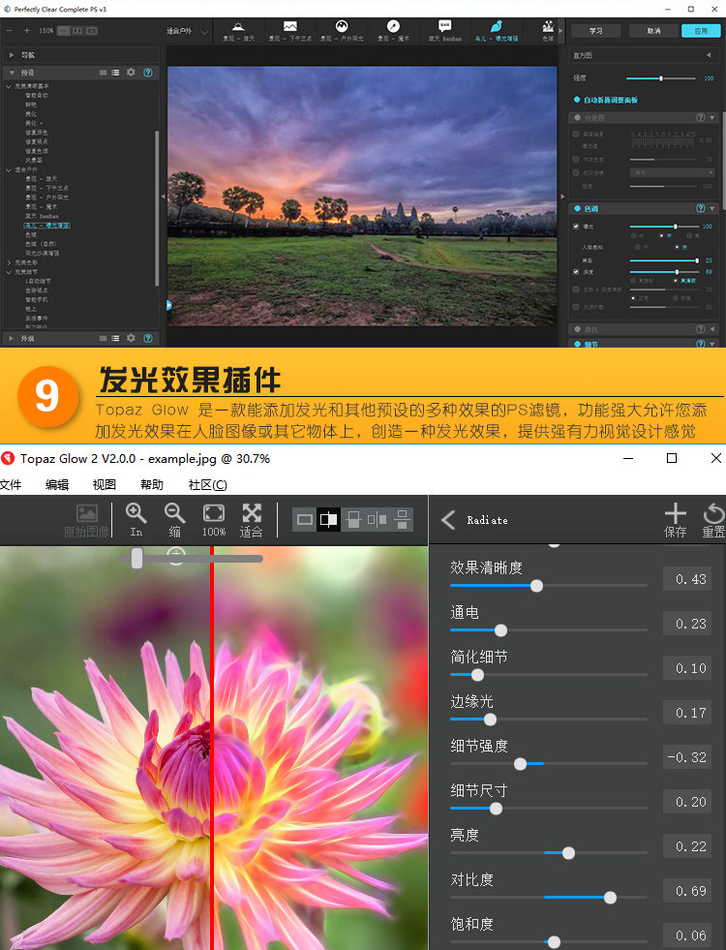
Task: Uncheck the 深度 checkbox with value 69
Action: click(576, 272)
